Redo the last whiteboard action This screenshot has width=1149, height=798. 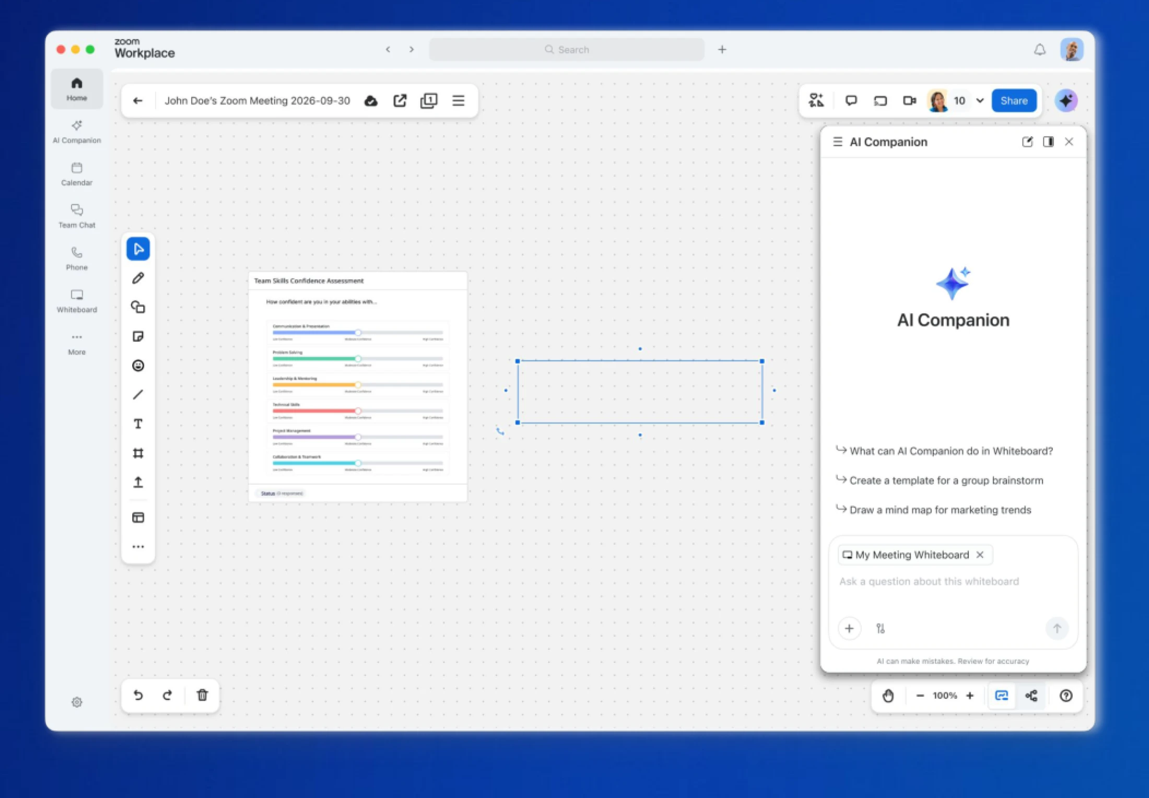[167, 695]
